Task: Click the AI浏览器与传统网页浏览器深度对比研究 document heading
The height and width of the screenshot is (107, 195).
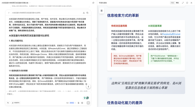Action: (29, 36)
